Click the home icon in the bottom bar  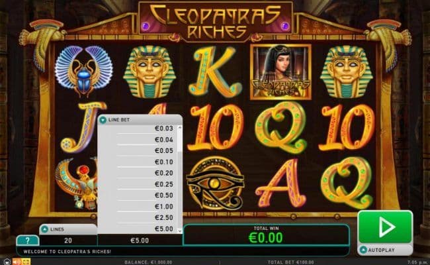coord(7,262)
